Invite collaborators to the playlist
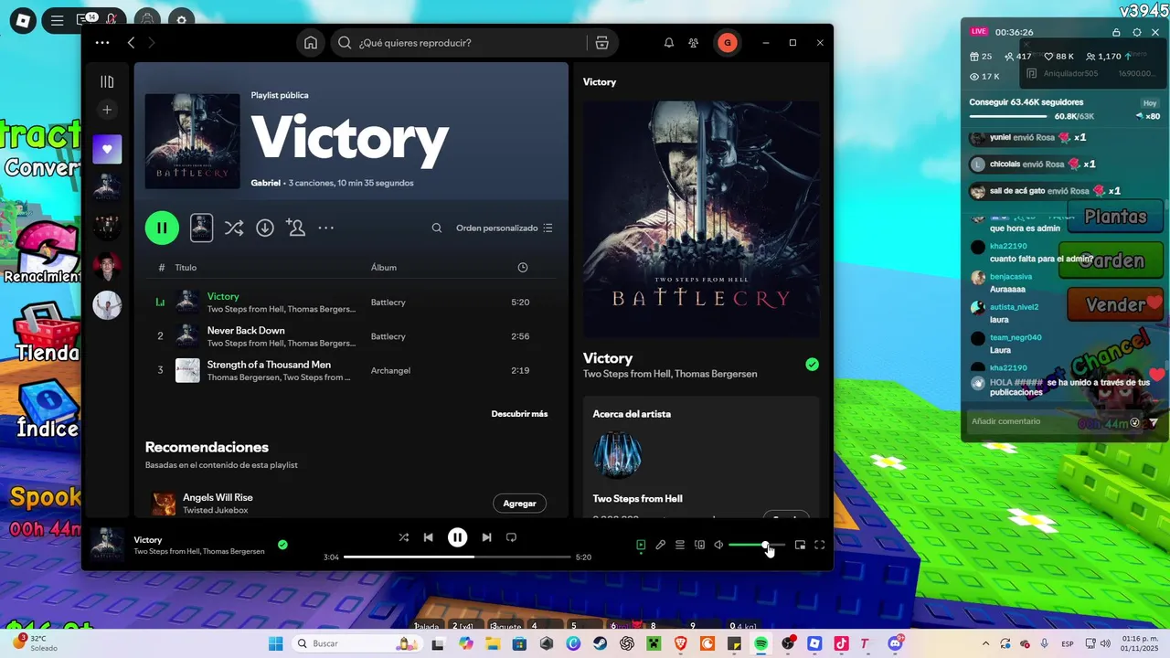This screenshot has height=658, width=1170. point(295,228)
